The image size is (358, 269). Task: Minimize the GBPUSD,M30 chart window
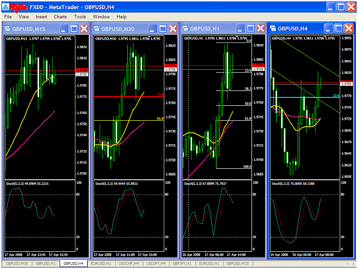click(x=152, y=29)
